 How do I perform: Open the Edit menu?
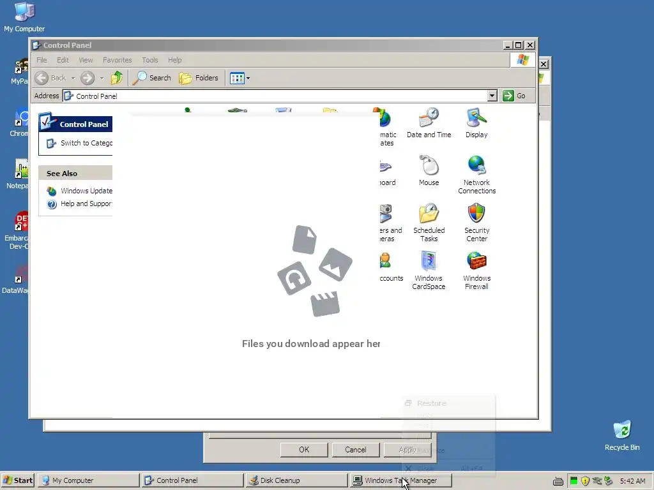[63, 60]
